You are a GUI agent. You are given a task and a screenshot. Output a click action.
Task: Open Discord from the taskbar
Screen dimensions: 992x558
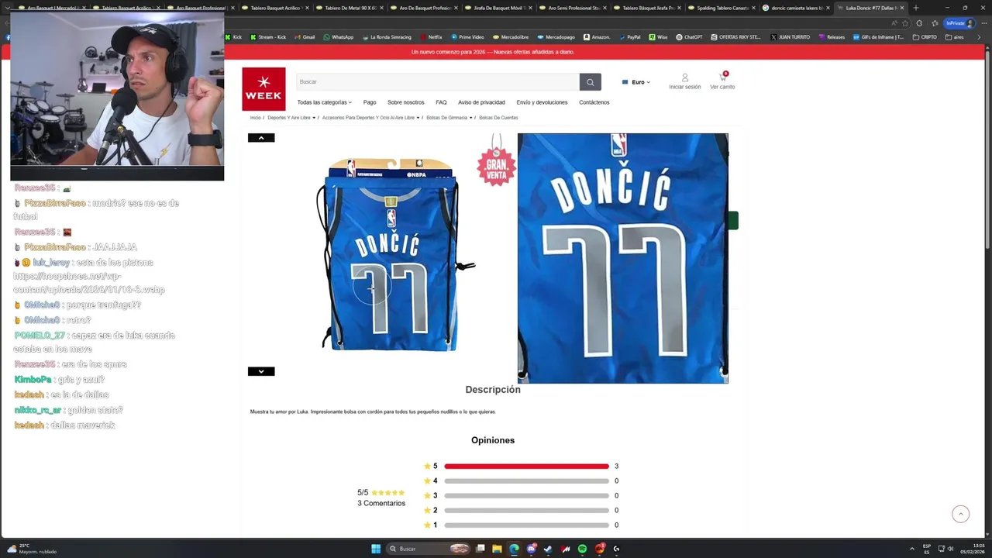[x=531, y=549]
